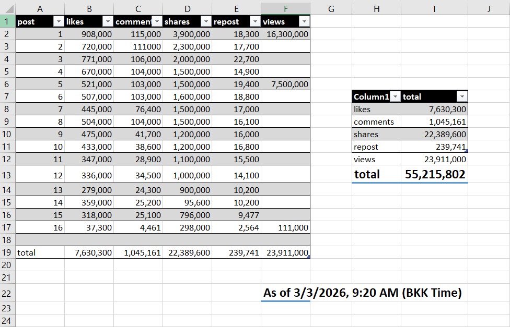Select column J header
The image size is (510, 327).
(489, 9)
